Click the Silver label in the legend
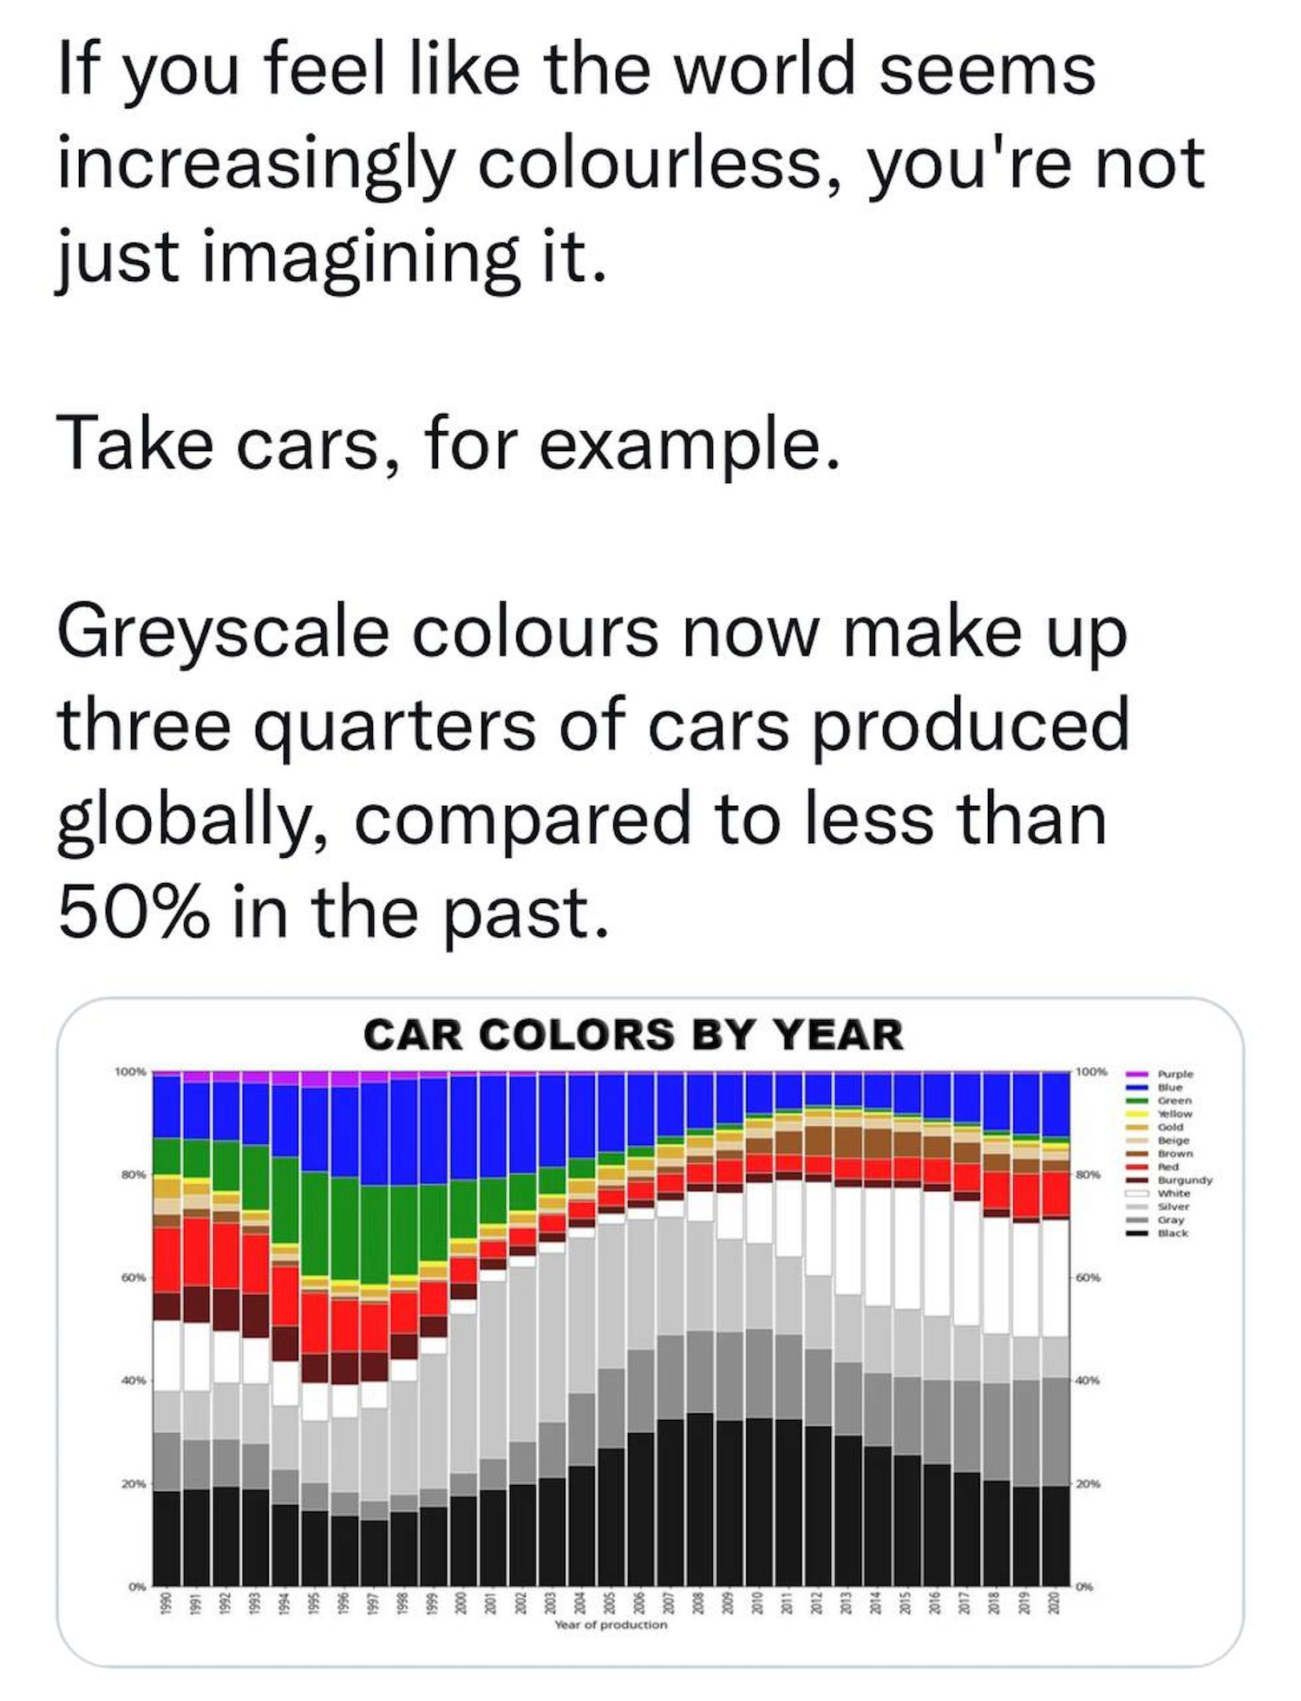 [1174, 1207]
